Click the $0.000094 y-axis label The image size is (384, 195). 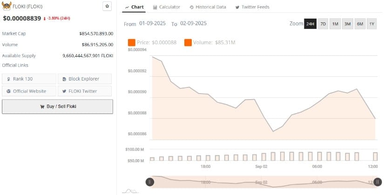137,50
